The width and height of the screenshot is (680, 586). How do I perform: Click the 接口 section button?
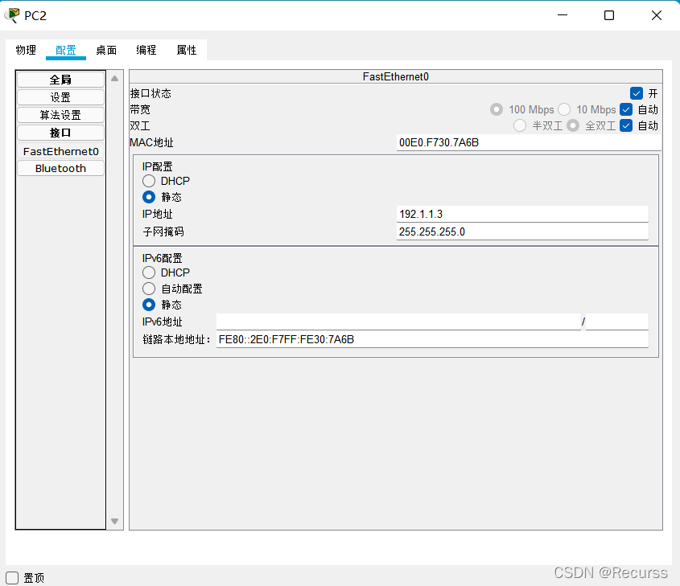pyautogui.click(x=60, y=133)
